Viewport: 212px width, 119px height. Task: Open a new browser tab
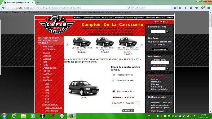(38, 2)
